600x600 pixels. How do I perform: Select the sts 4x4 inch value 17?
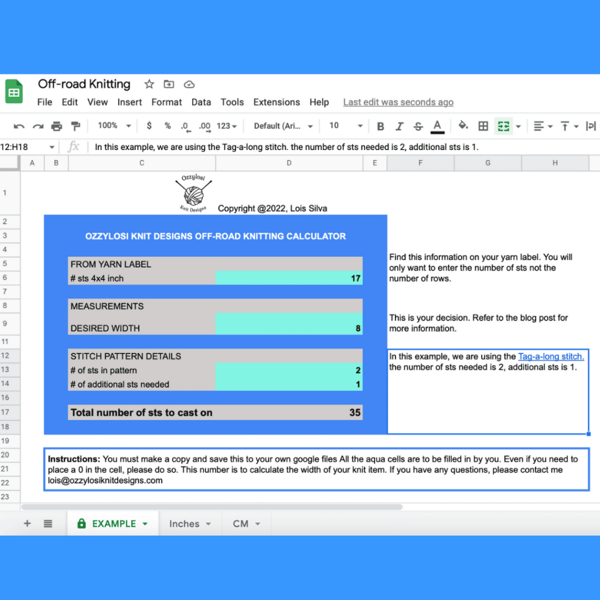[289, 278]
